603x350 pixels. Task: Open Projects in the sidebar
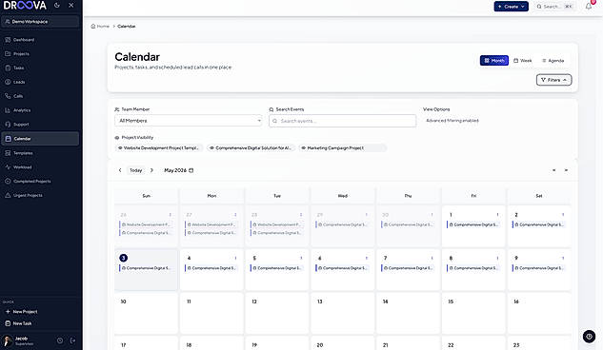pos(40,53)
